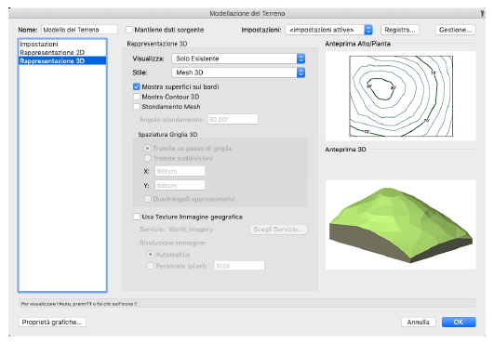Click the 'Proprietà grafiche...' button

pyautogui.click(x=52, y=323)
